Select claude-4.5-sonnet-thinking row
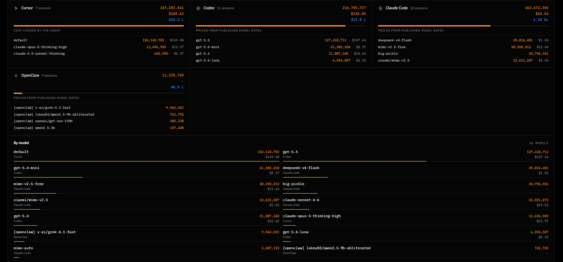This screenshot has height=262, width=563. tap(99, 53)
